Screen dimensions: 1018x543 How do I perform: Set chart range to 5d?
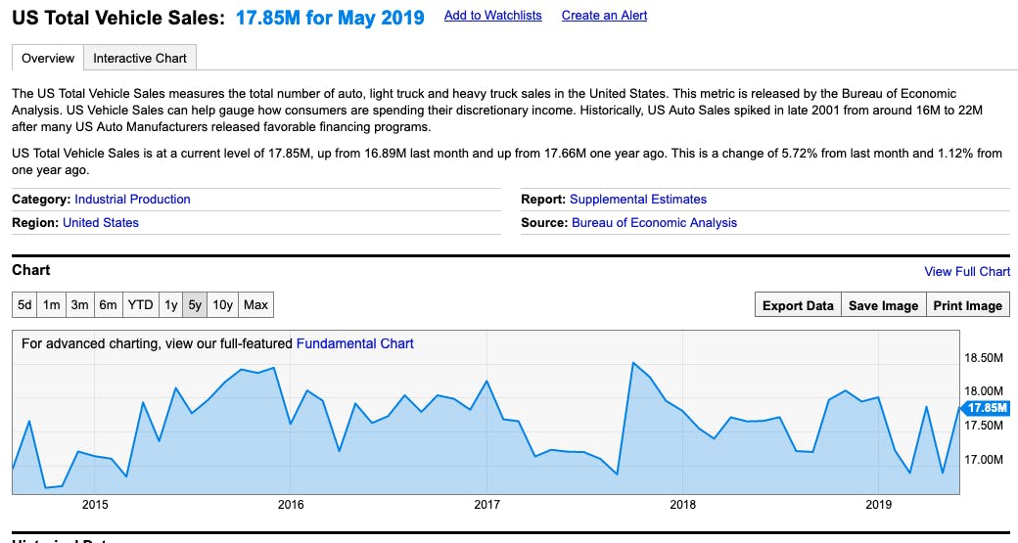point(24,305)
